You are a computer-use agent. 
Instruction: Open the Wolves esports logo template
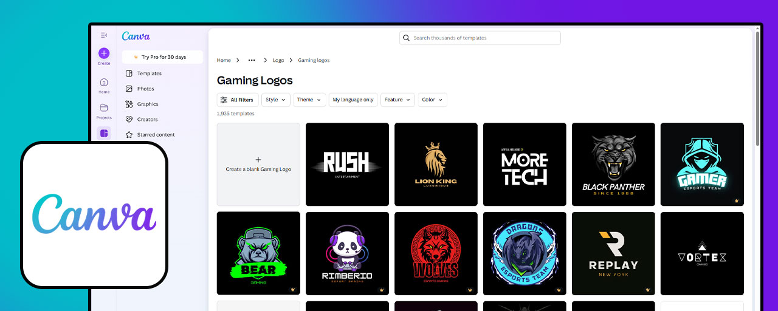[436, 253]
